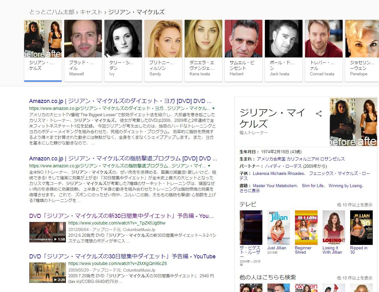Click the share icon in the knowledge panel
This screenshot has height=292, width=379.
[x=319, y=114]
